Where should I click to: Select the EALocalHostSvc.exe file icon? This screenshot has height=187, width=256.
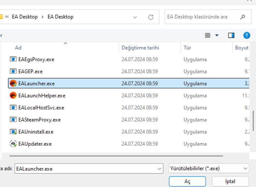[13, 107]
